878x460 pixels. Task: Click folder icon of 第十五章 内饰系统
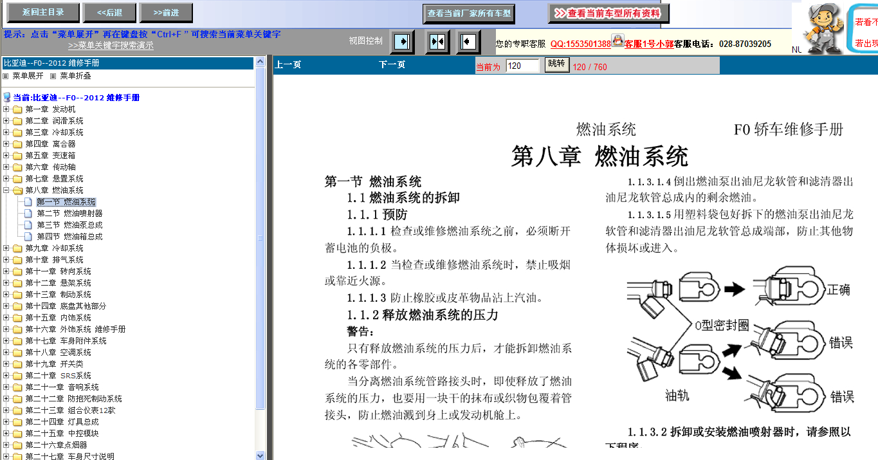pos(17,318)
